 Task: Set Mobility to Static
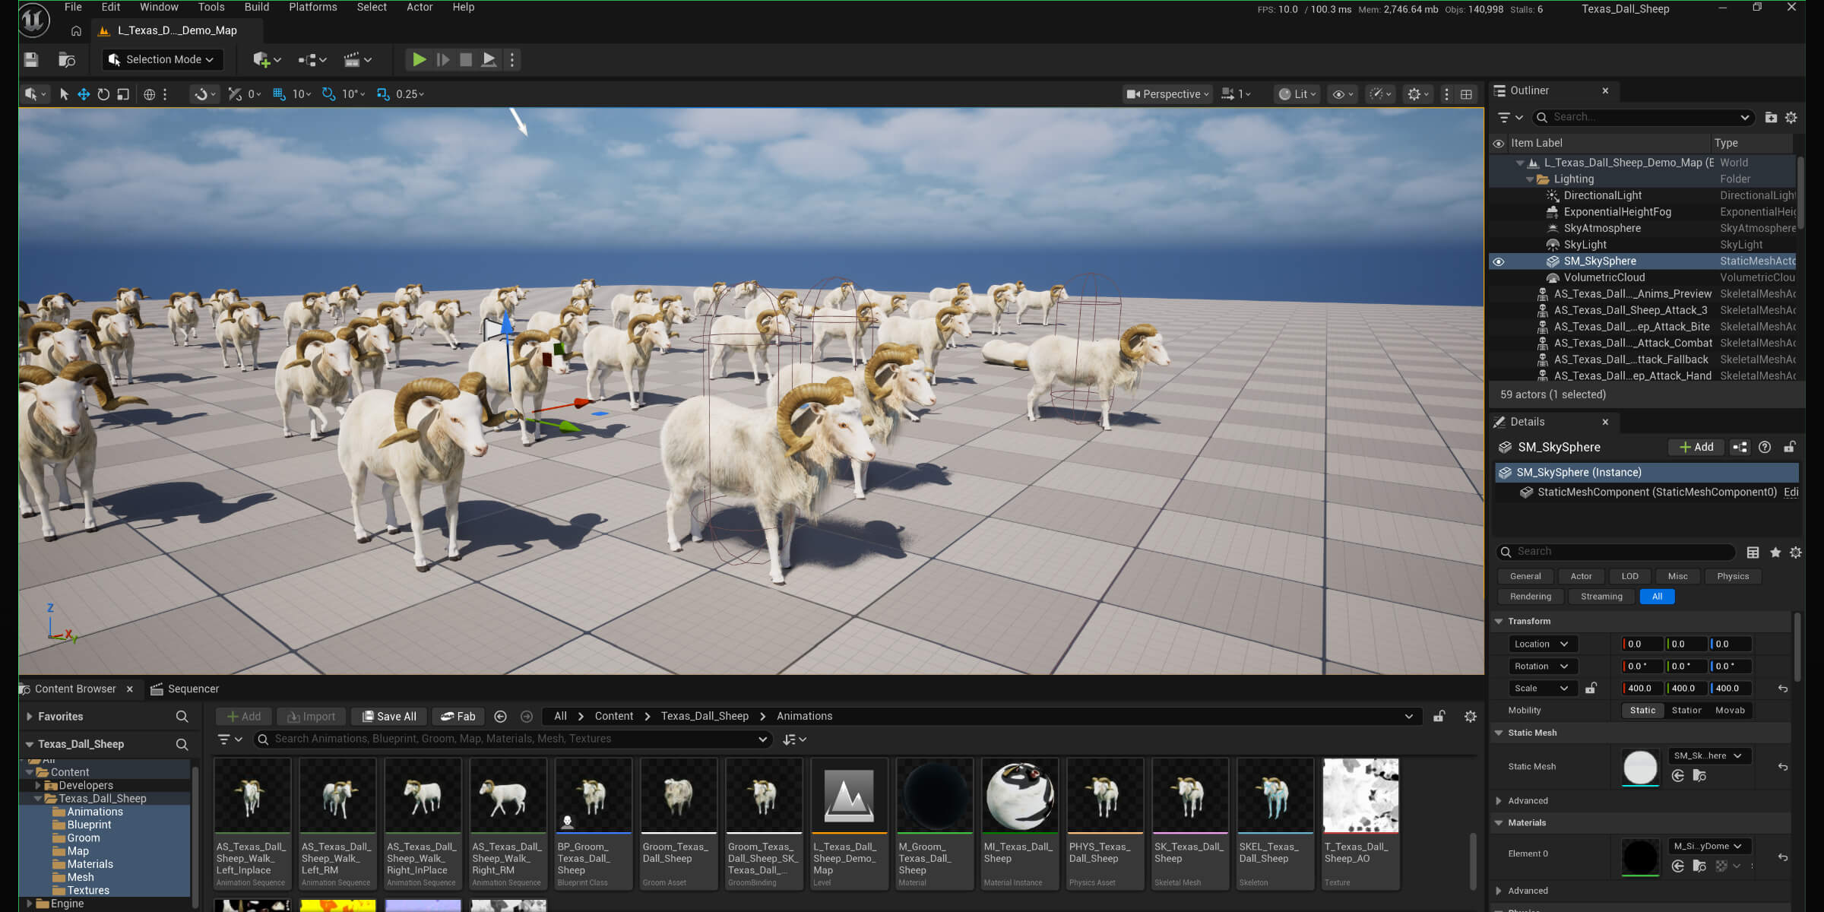[x=1642, y=710]
